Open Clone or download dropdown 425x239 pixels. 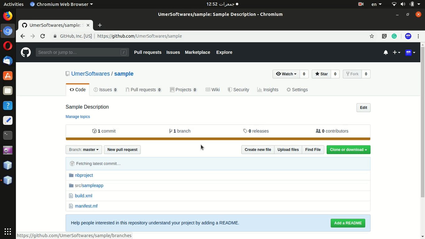coord(348,150)
